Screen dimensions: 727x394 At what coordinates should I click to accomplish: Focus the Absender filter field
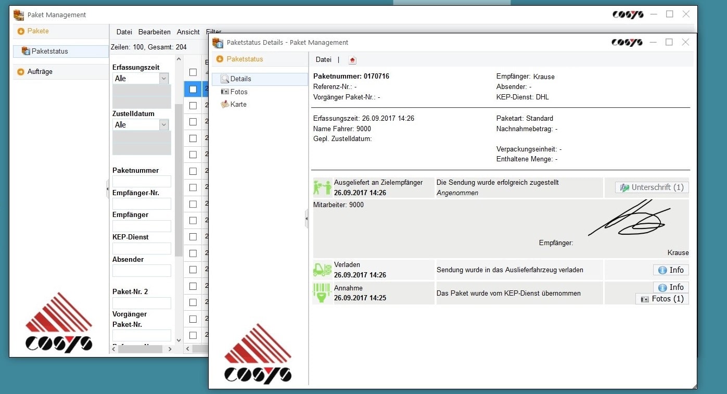(x=142, y=271)
